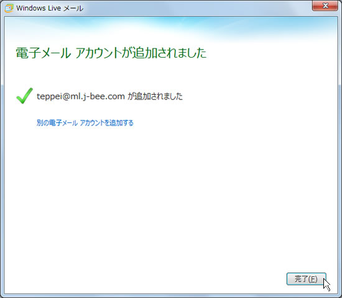Open 別の電子メール アカウントを追加する link
342x298 pixels.
(x=85, y=123)
